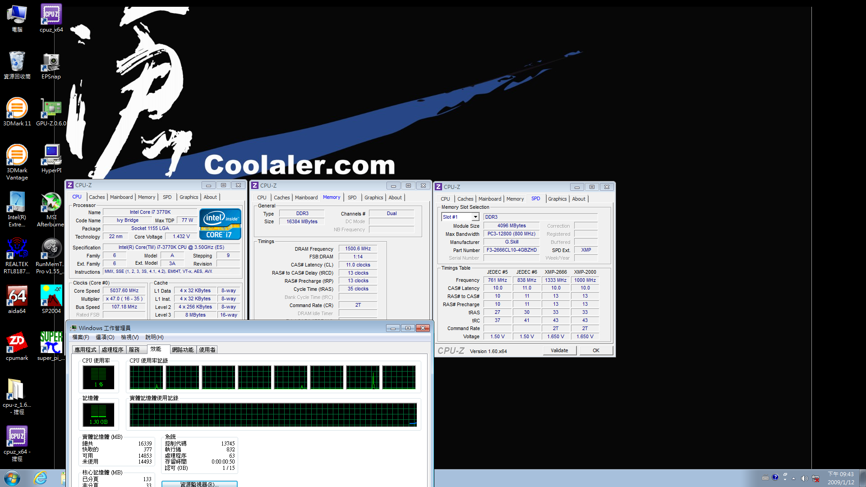Open About tab in SPD CPU-Z window

tap(579, 199)
